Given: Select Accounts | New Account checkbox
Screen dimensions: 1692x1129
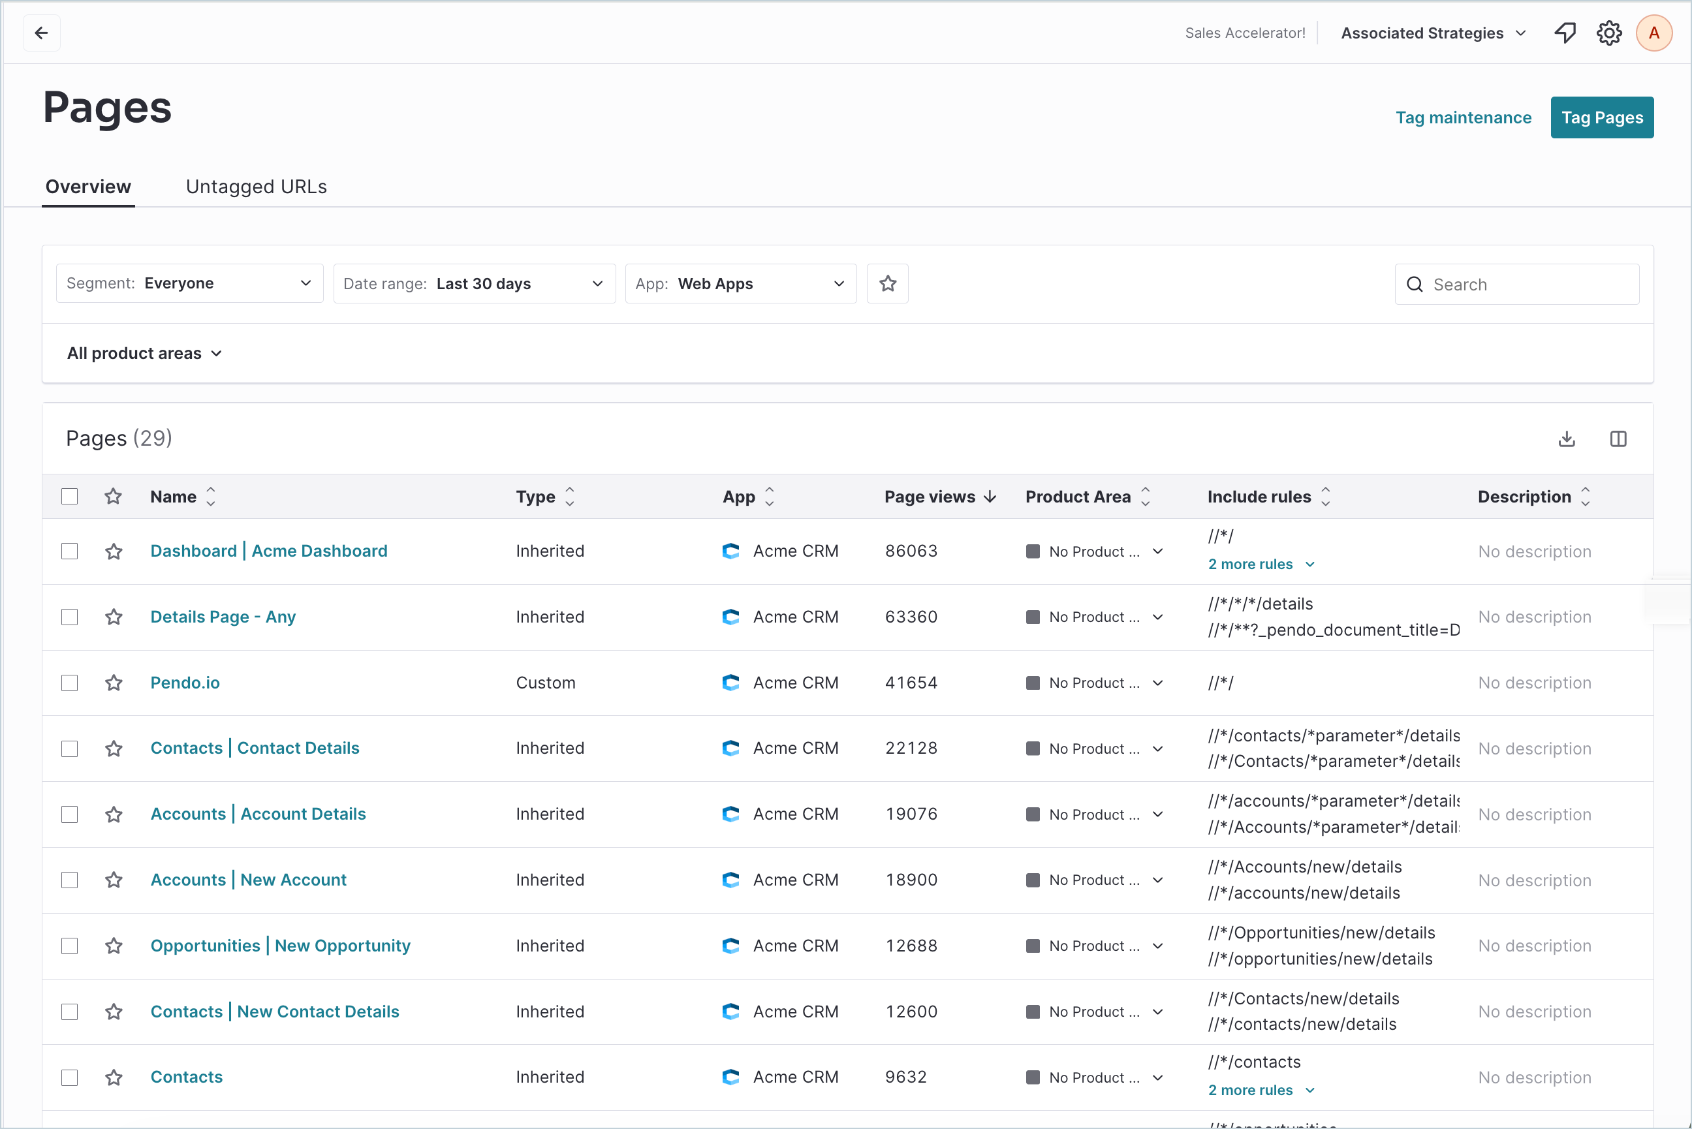Looking at the screenshot, I should pyautogui.click(x=70, y=880).
